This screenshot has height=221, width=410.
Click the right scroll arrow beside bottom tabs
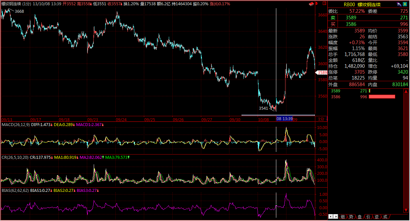click(x=335, y=216)
